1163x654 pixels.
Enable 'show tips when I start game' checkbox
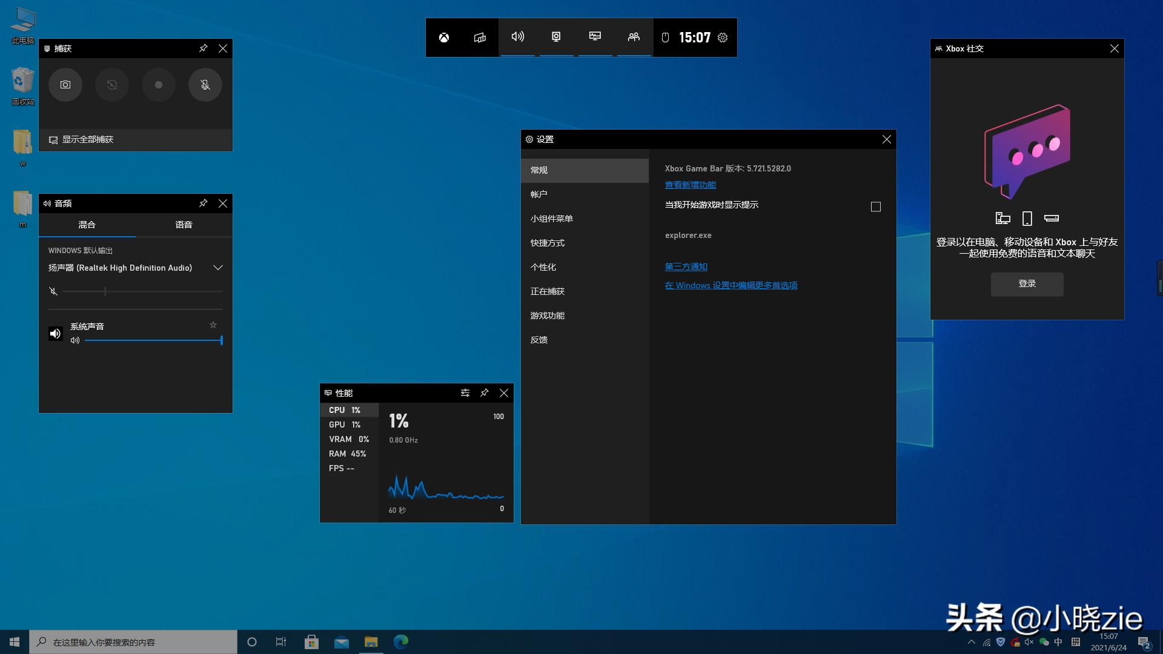(875, 207)
